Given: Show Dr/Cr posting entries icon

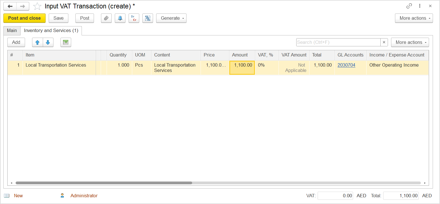Looking at the screenshot, I should click(134, 18).
